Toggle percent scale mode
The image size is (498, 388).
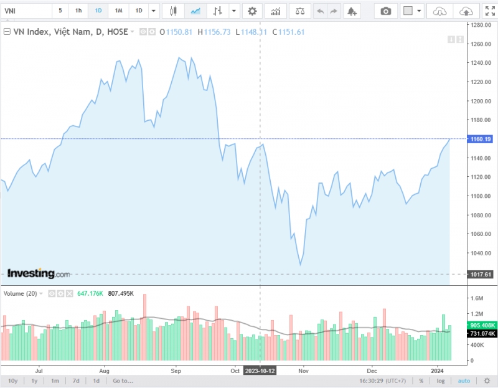pos(421,381)
